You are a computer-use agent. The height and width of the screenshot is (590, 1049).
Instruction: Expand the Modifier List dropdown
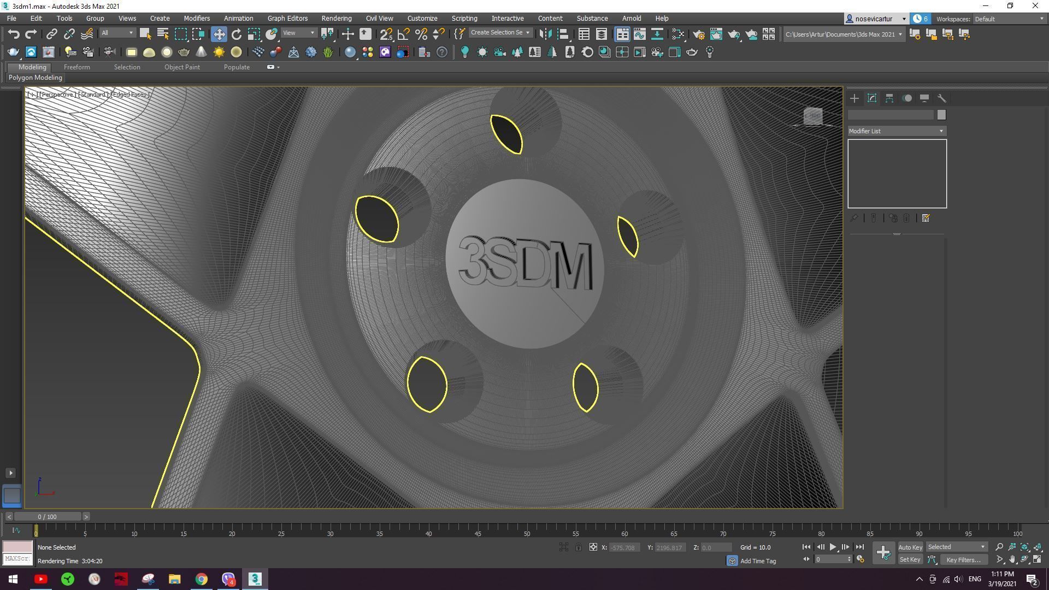pos(897,131)
